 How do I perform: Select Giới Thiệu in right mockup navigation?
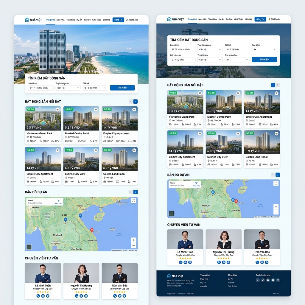point(239,19)
